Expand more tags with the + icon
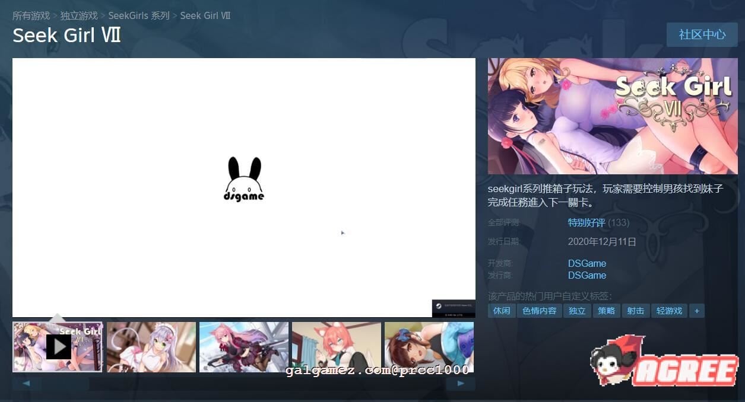 pos(697,310)
